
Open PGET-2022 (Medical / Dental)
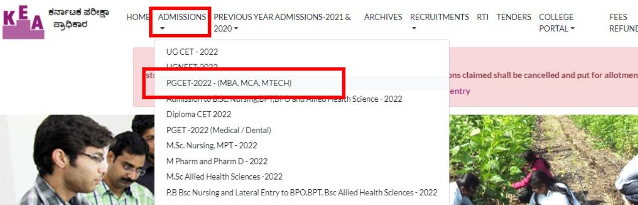218,130
